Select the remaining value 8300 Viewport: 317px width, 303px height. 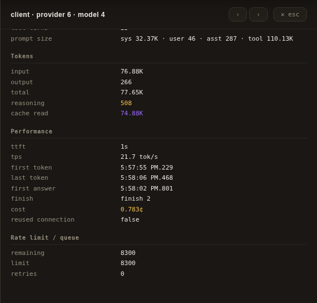point(128,253)
